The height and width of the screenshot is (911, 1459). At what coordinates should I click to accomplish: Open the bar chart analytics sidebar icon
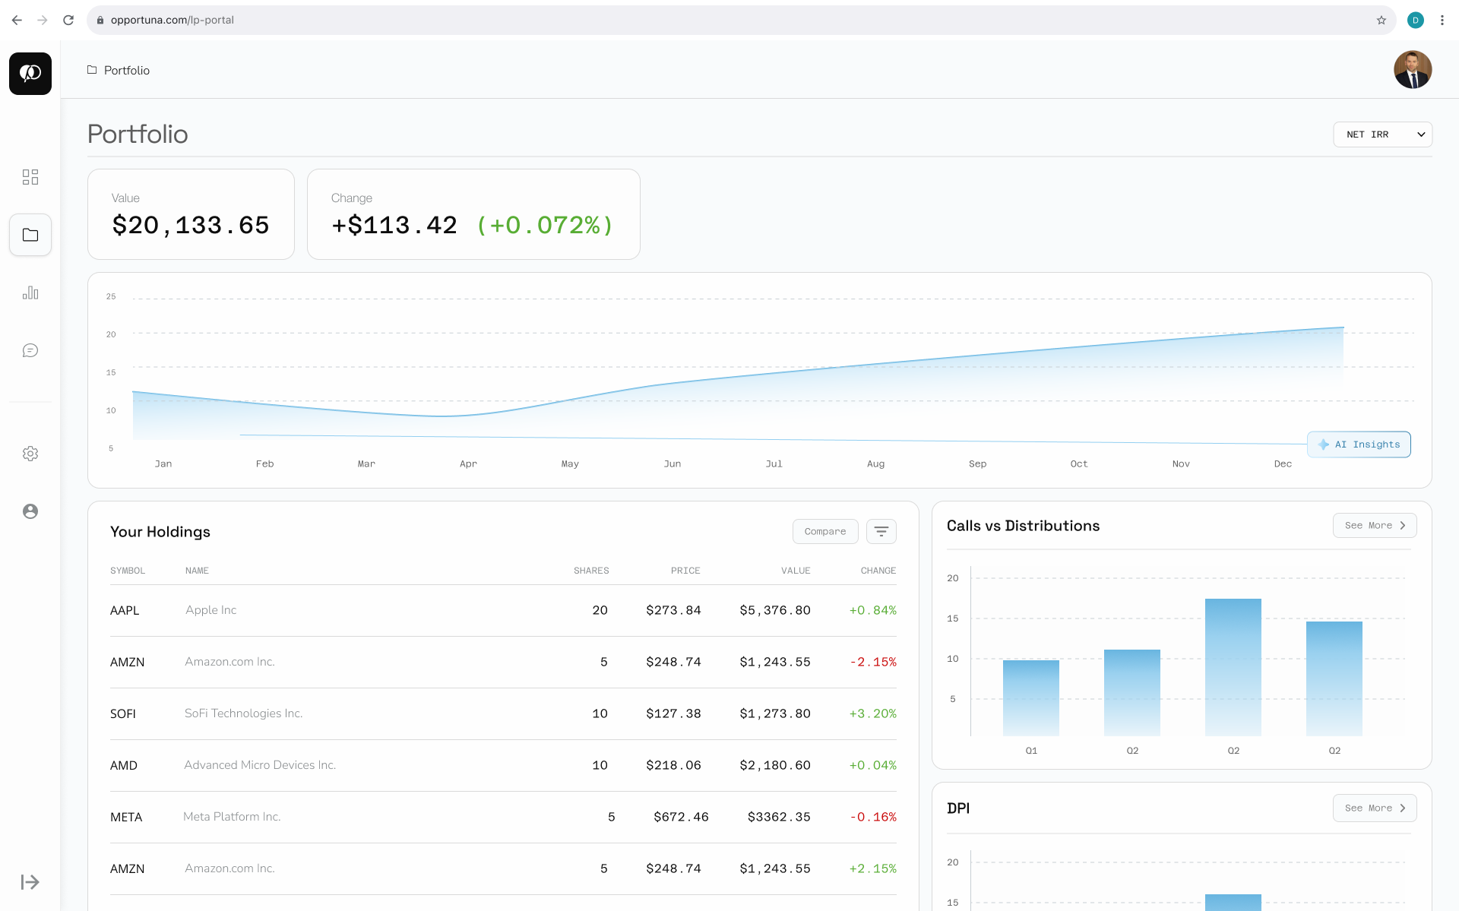pos(30,293)
